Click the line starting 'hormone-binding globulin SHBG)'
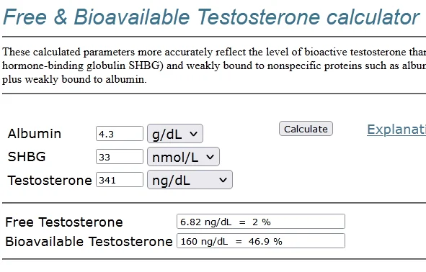The image size is (426, 272). point(214,65)
